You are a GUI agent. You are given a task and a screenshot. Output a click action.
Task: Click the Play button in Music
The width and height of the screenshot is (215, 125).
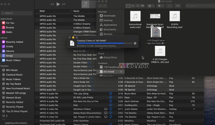[58, 4]
